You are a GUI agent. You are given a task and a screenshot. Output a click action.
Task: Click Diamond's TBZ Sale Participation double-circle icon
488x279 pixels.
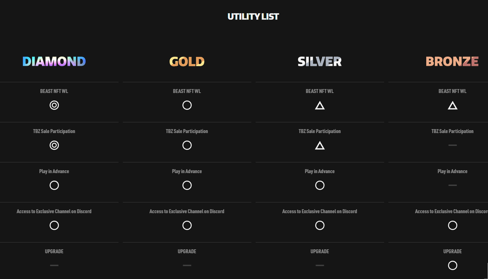click(54, 145)
